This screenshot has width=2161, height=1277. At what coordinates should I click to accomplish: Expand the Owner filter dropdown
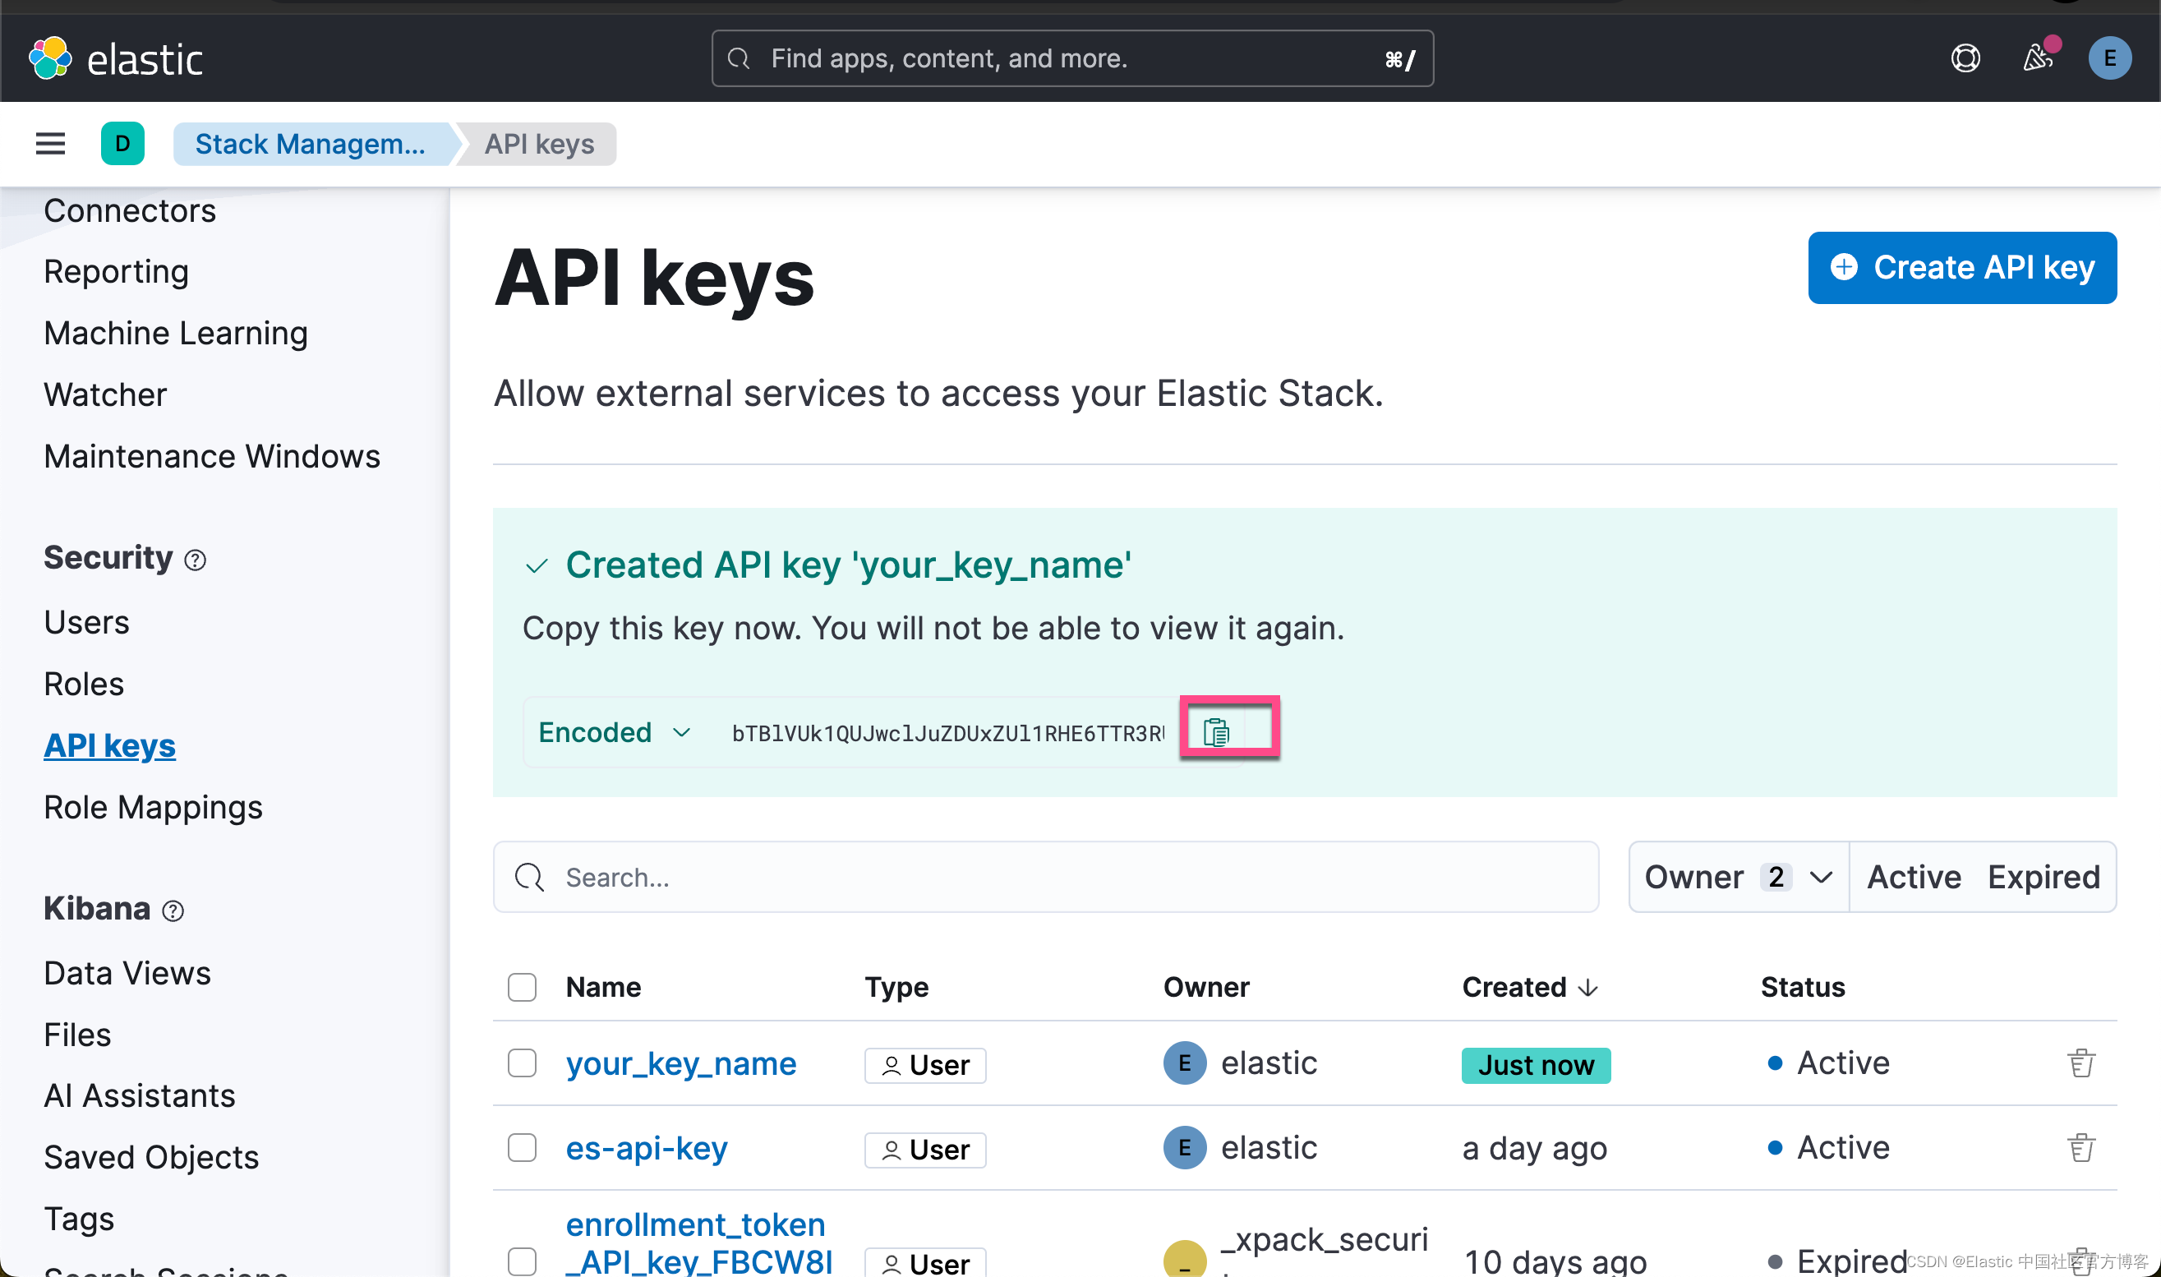tap(1737, 876)
